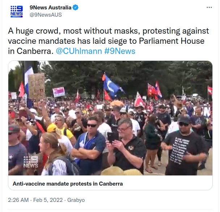Image resolution: width=220 pixels, height=212 pixels.
Task: Click the pink placard in the video
Action: click(x=59, y=92)
